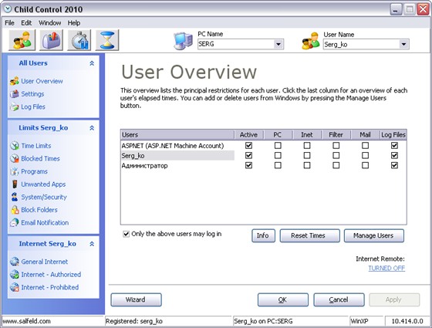Screen dimensions: 432x328
Task: Collapse the All Users panel
Action: (x=92, y=63)
